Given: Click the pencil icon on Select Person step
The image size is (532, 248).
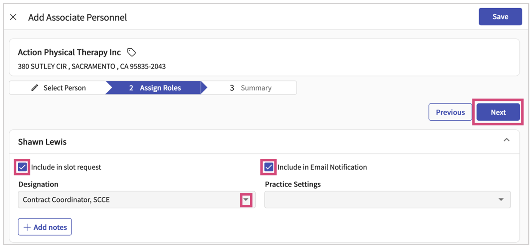Looking at the screenshot, I should [x=35, y=88].
